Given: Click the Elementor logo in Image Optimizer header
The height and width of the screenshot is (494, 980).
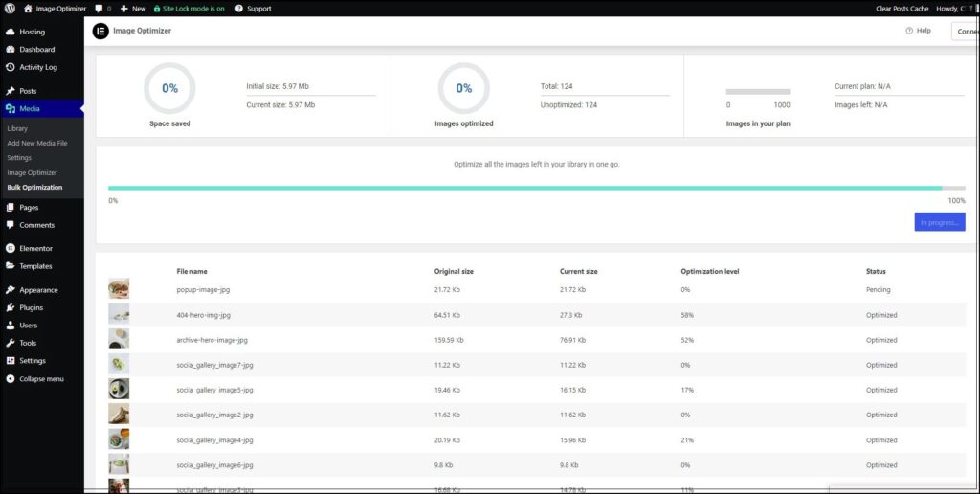Looking at the screenshot, I should click(x=100, y=31).
